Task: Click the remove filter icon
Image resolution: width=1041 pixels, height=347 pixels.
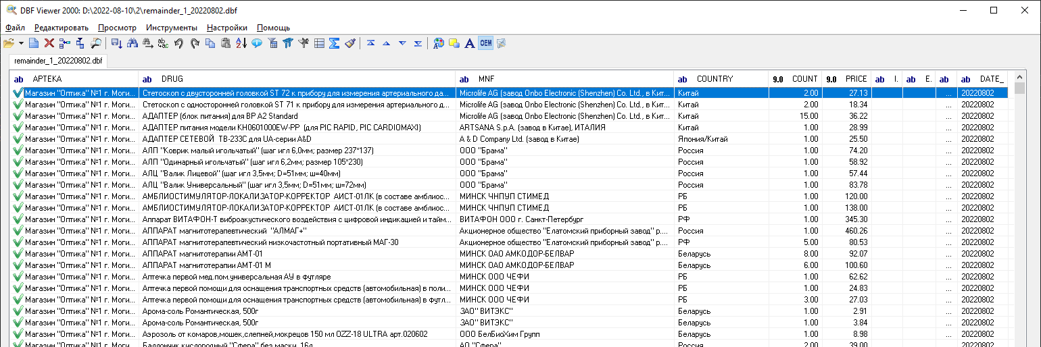Action: tap(304, 43)
